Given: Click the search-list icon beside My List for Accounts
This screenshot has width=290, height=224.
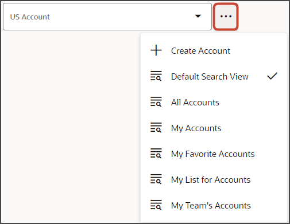Looking at the screenshot, I should (x=156, y=179).
